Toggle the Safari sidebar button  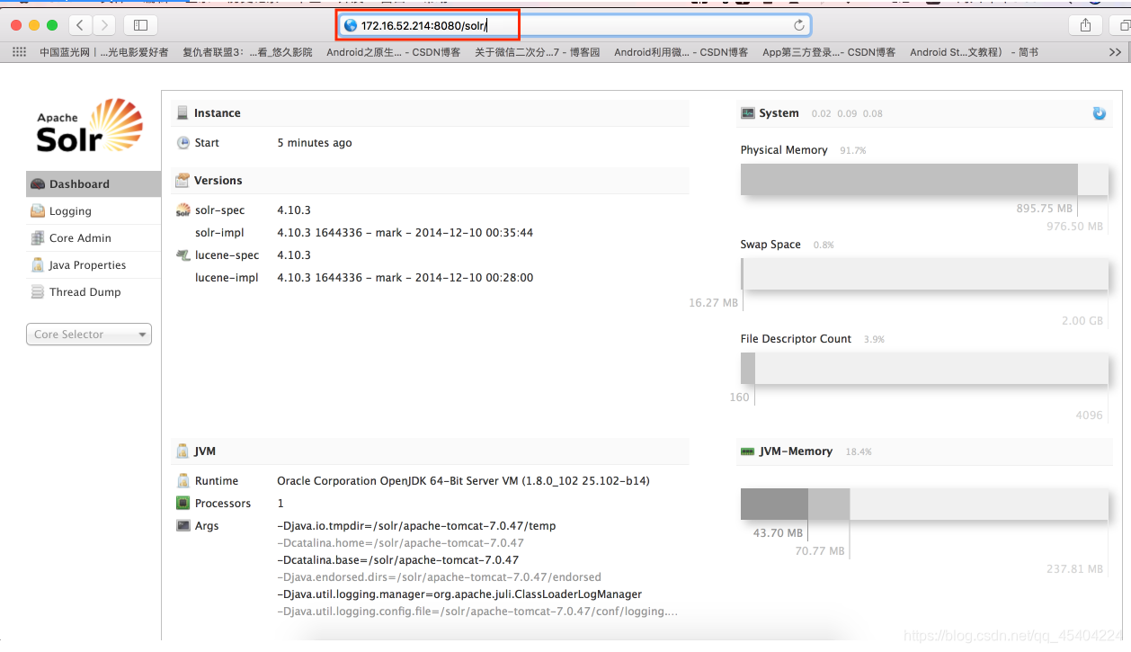pyautogui.click(x=140, y=25)
